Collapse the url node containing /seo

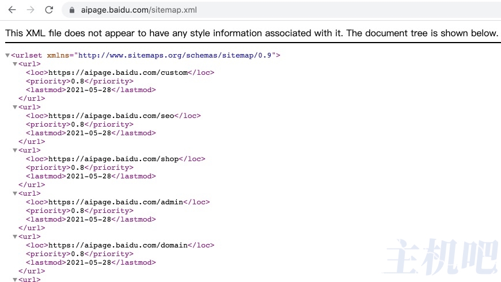click(x=15, y=107)
